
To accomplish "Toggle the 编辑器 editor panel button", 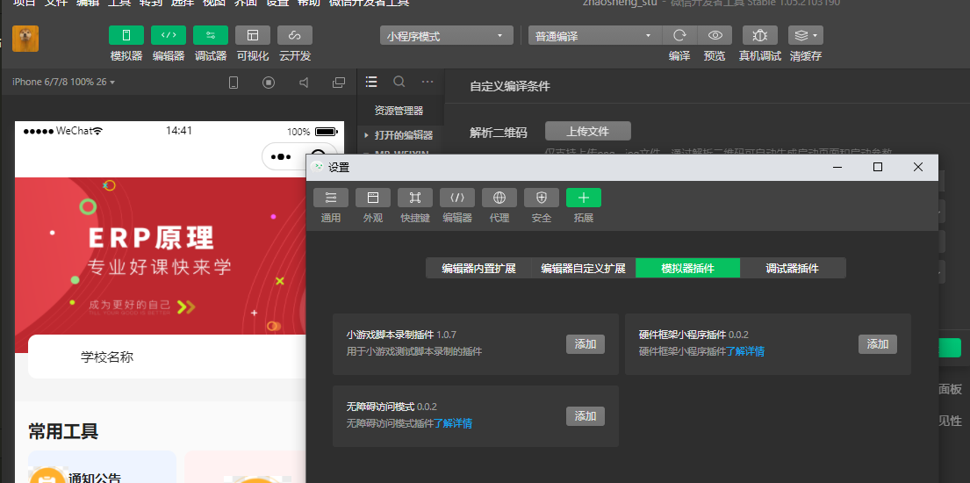I will pyautogui.click(x=169, y=35).
